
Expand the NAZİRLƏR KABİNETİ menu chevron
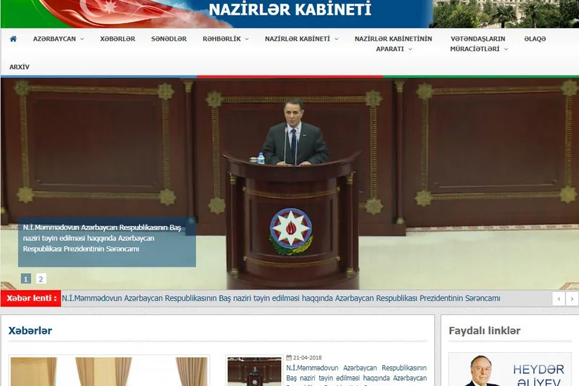337,39
